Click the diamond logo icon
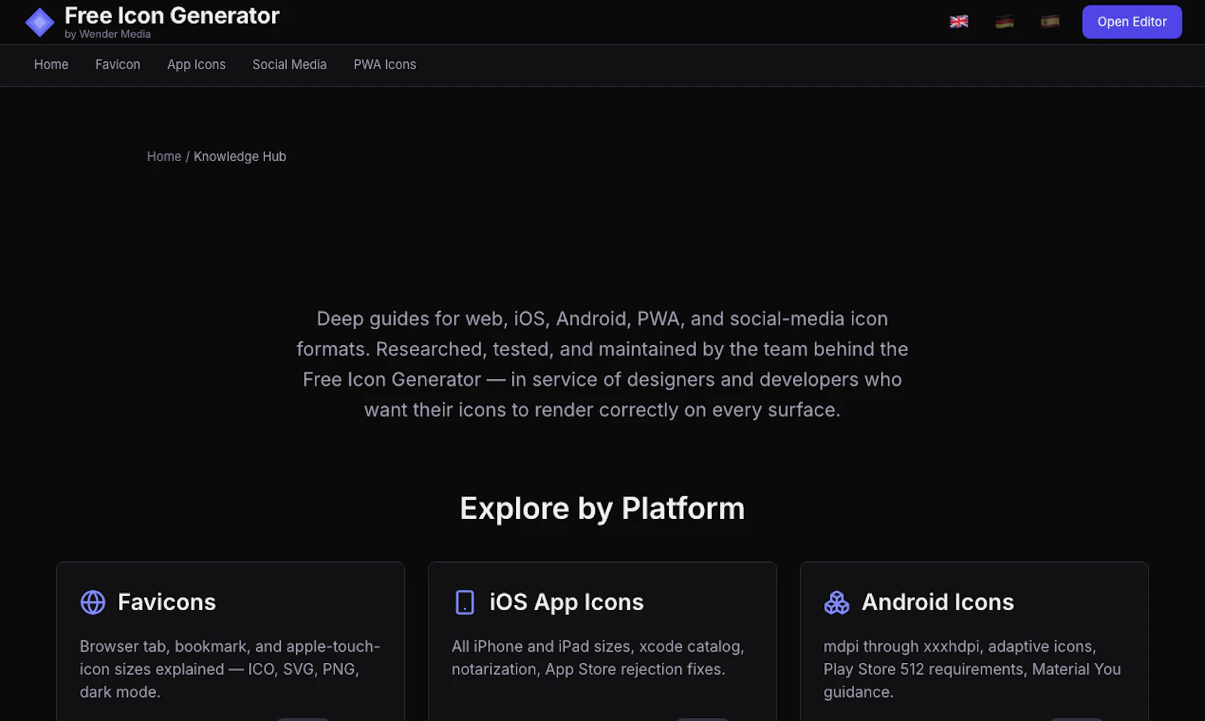The height and width of the screenshot is (721, 1205). (40, 23)
